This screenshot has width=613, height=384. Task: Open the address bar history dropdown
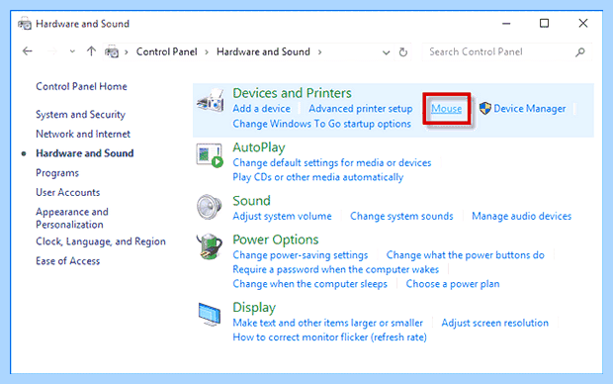point(386,52)
